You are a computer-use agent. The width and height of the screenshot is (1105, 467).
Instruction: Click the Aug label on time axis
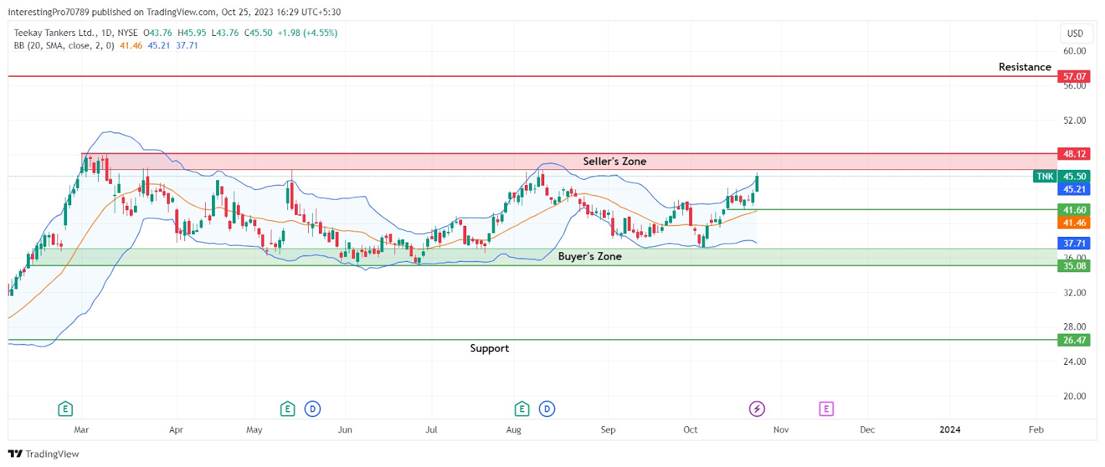click(514, 430)
